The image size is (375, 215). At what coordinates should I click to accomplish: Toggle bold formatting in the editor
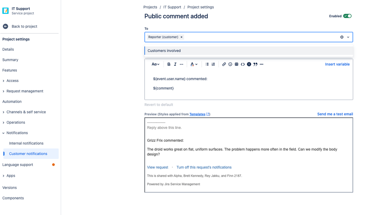[x=169, y=64]
